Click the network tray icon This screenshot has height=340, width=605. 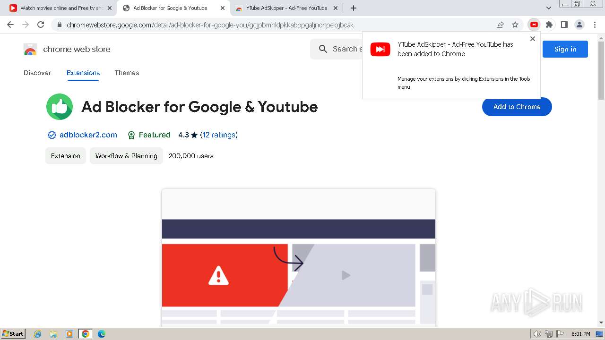coord(548,334)
